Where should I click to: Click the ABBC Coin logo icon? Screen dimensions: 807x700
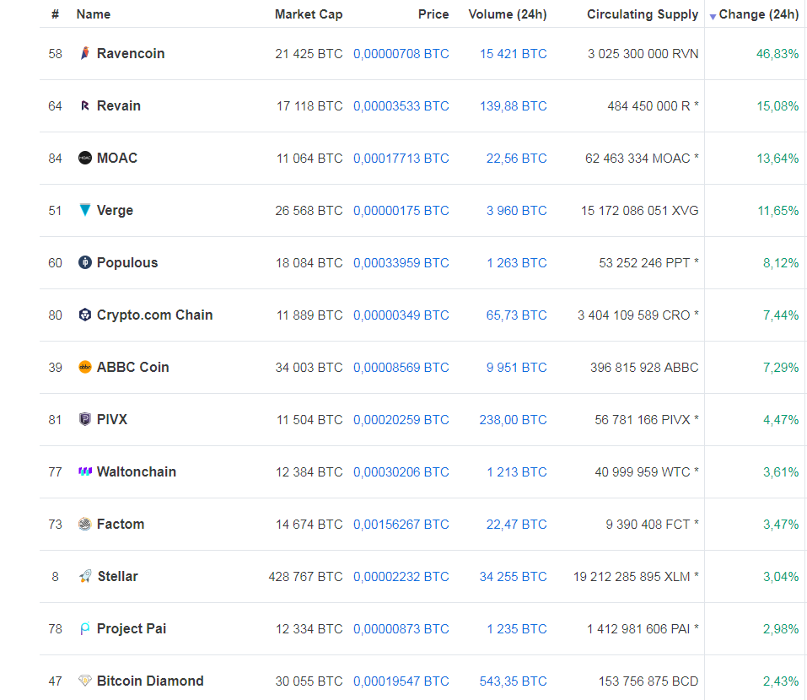coord(85,367)
